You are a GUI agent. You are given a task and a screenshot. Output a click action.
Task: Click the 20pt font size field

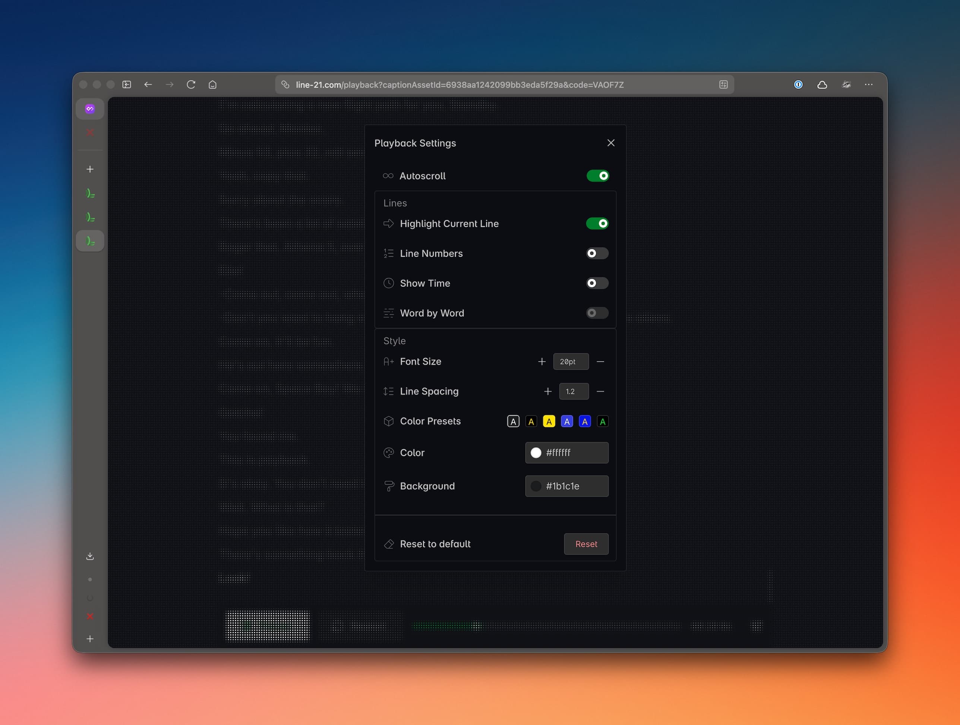click(x=571, y=362)
